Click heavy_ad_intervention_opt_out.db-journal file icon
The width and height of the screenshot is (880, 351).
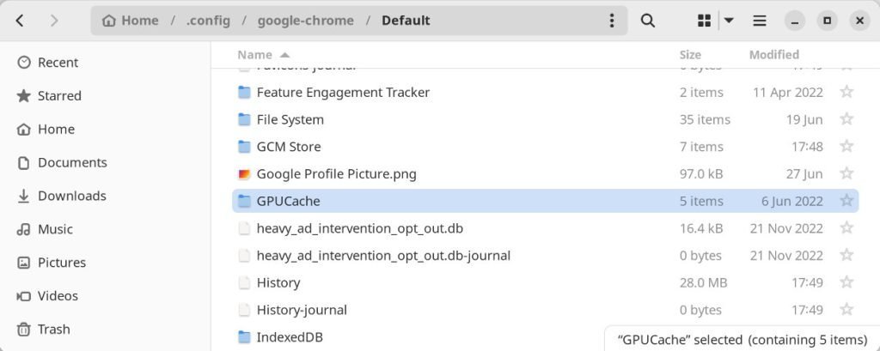[244, 255]
